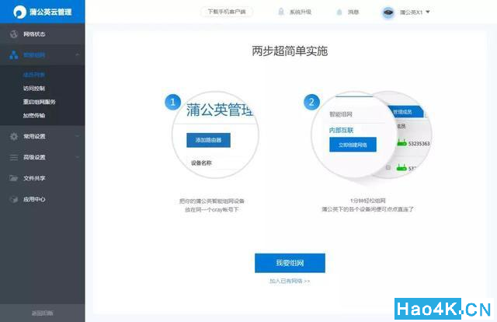
Task: Click the blue 我要组网 button
Action: [290, 263]
